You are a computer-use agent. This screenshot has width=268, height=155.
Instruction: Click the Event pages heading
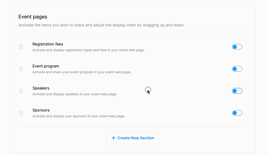tap(33, 17)
